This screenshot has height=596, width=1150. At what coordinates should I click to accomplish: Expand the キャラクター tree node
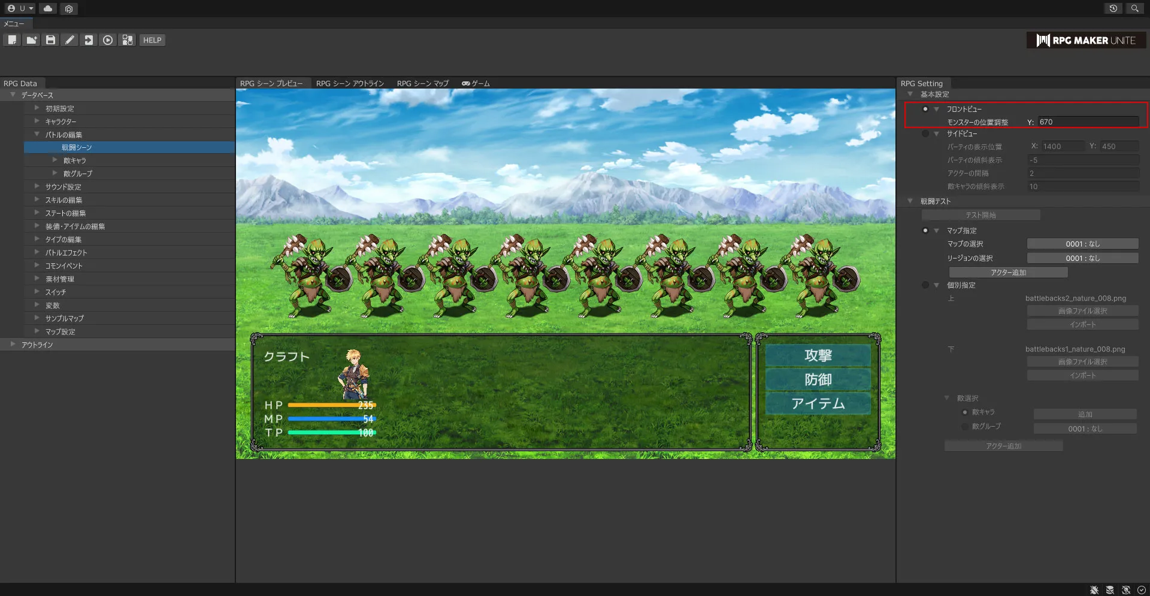click(x=37, y=121)
